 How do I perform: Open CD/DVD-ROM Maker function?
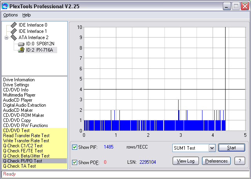click(x=23, y=115)
